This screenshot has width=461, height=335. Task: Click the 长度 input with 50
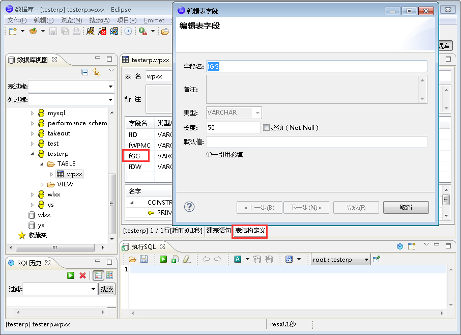[233, 128]
